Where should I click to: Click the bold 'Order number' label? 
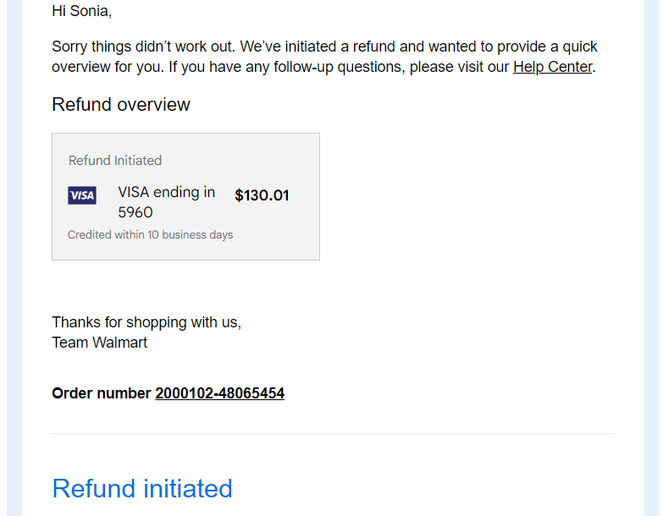click(x=102, y=393)
